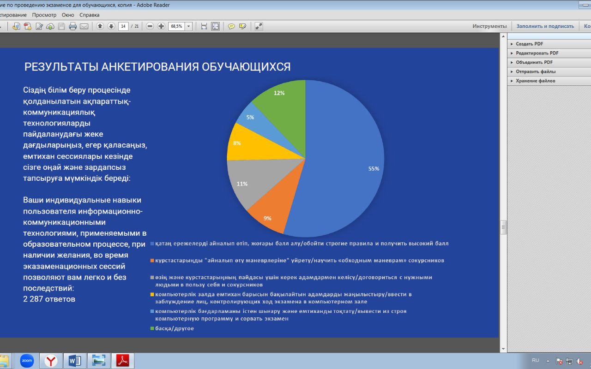The height and width of the screenshot is (369, 591).
Task: Go to previous page with up arrow
Action: coord(100,26)
